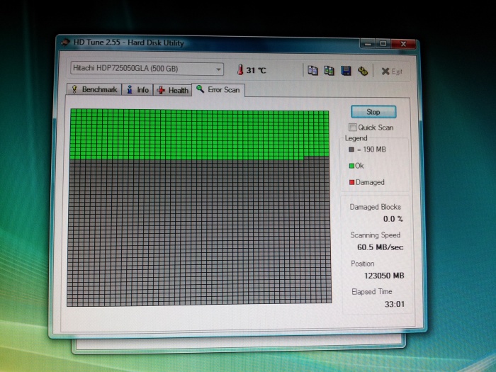The width and height of the screenshot is (496, 372).
Task: Switch to the Benchmark tab
Action: tap(94, 89)
